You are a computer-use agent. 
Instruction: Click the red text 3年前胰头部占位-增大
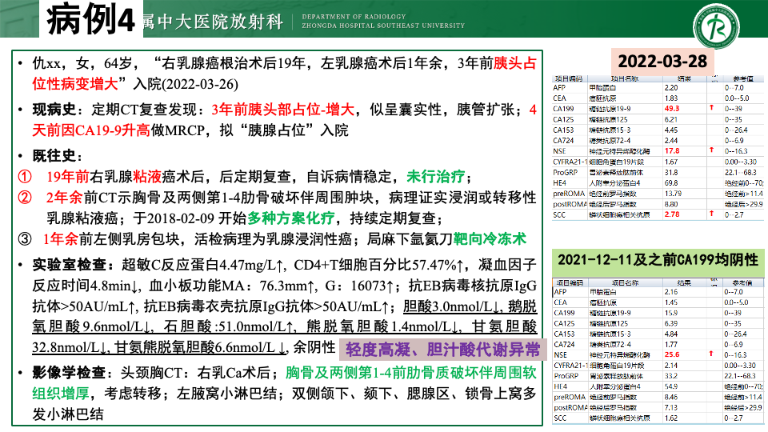coord(283,110)
